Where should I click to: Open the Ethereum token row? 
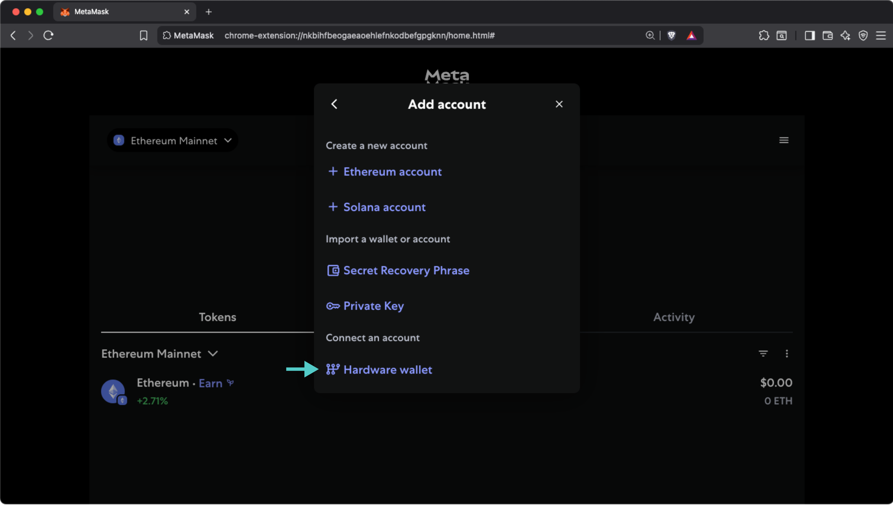pos(447,391)
